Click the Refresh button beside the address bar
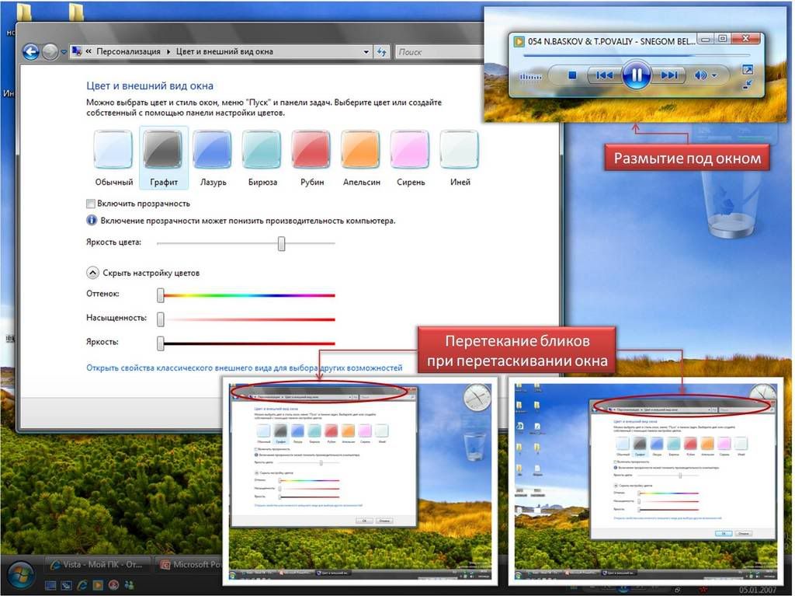This screenshot has width=795, height=596. 381,52
